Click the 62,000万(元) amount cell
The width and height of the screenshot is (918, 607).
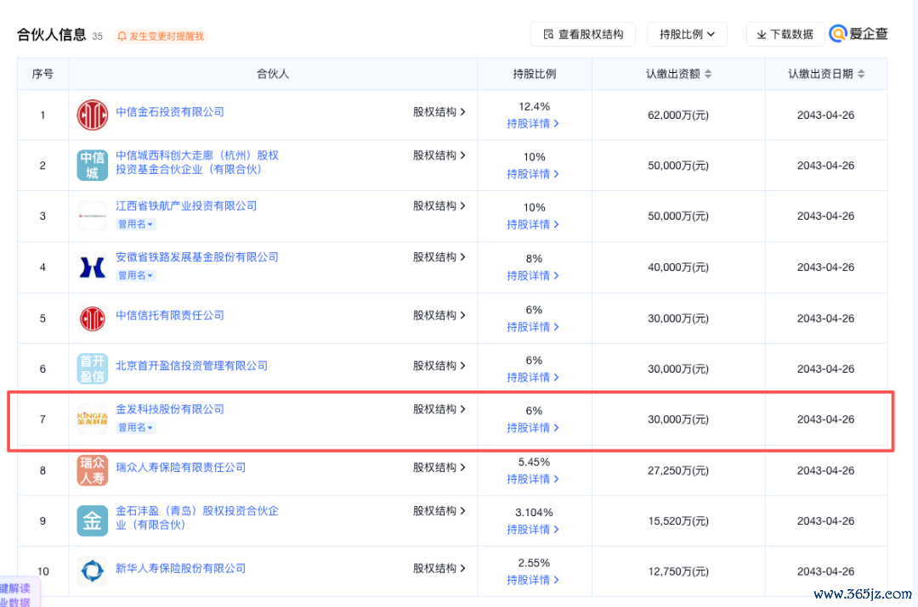(678, 115)
